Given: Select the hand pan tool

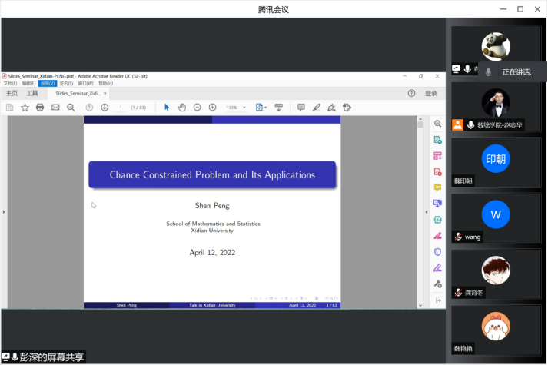Looking at the screenshot, I should (182, 108).
